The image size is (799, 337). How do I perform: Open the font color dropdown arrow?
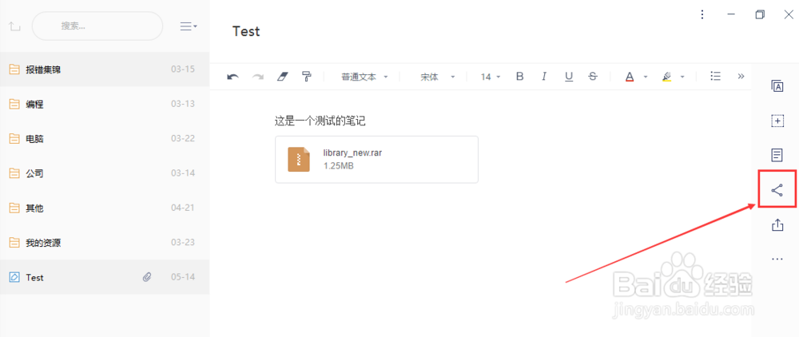click(645, 77)
